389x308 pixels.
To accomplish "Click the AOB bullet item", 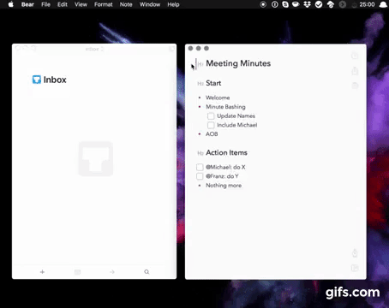I will tap(212, 134).
